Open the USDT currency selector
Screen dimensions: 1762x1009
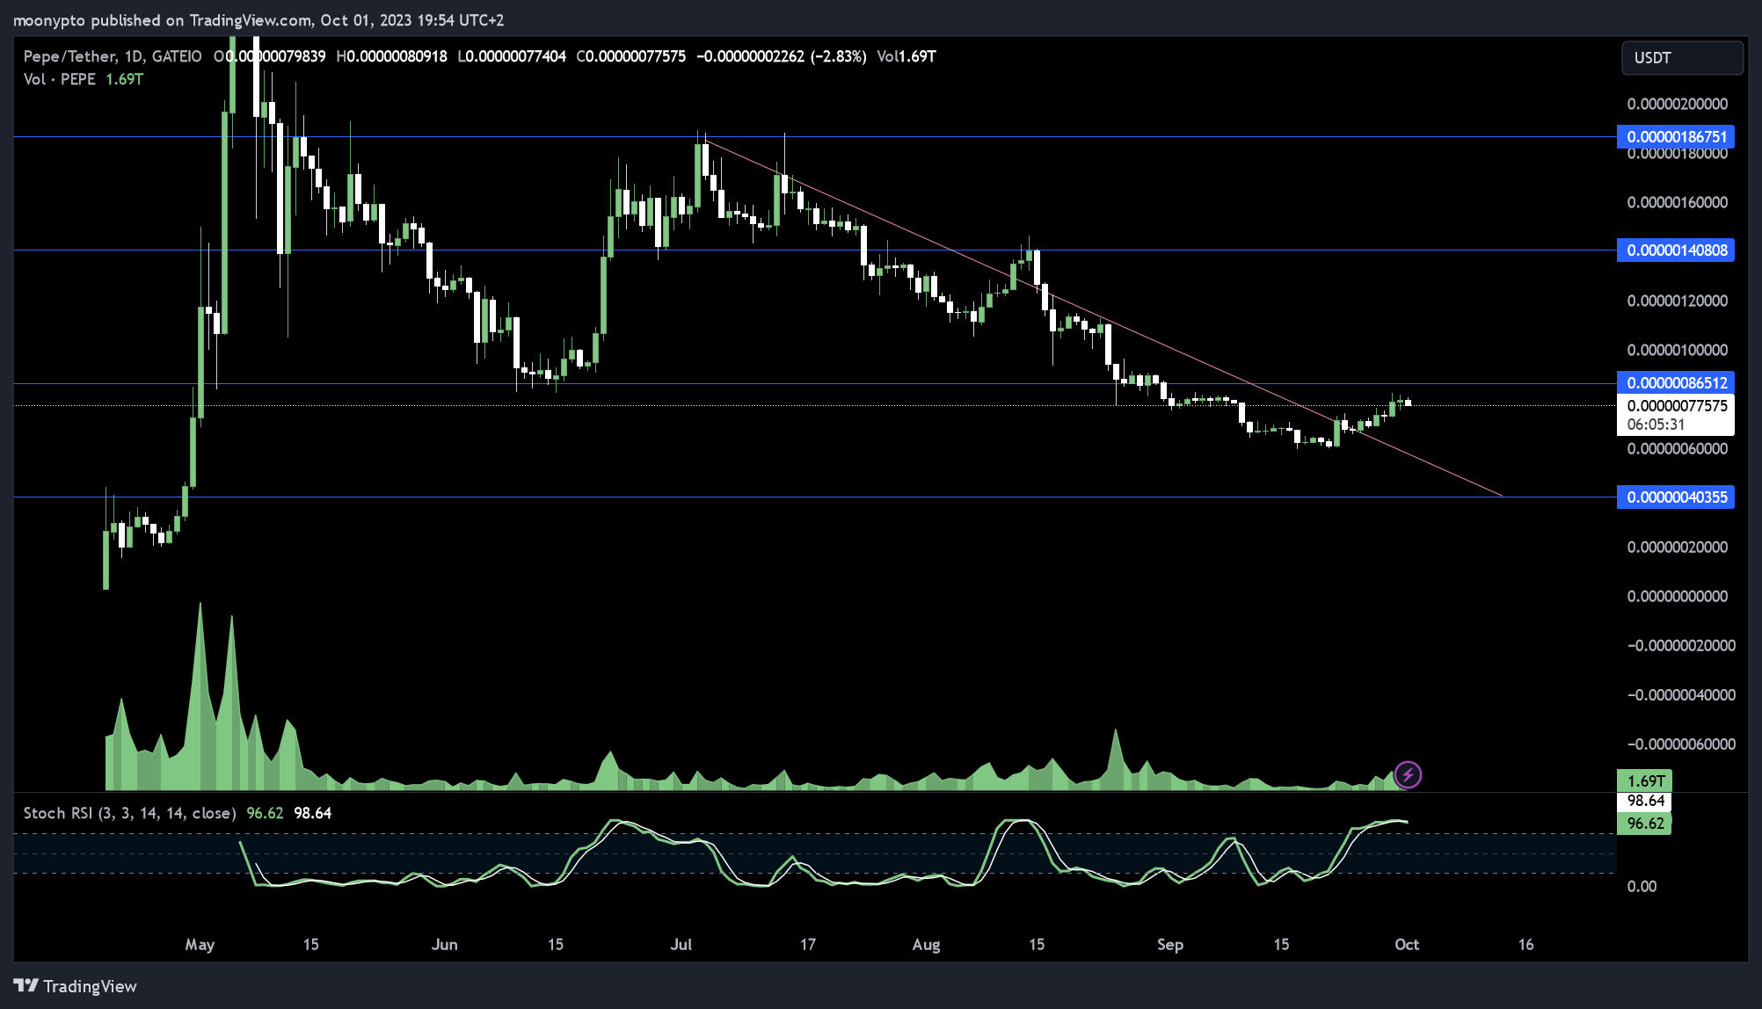click(x=1682, y=58)
